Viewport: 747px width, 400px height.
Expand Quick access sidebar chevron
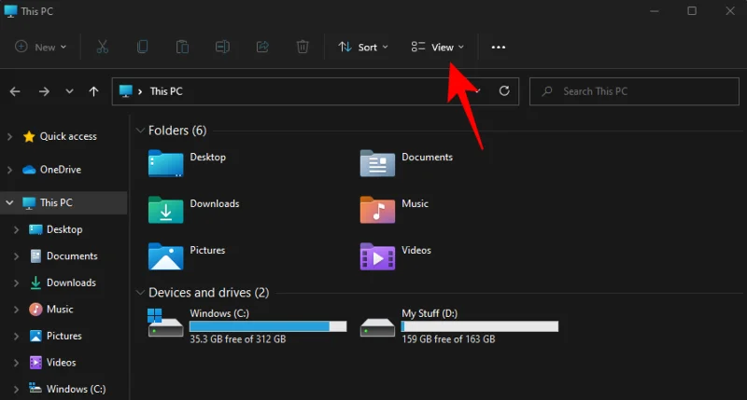[9, 136]
